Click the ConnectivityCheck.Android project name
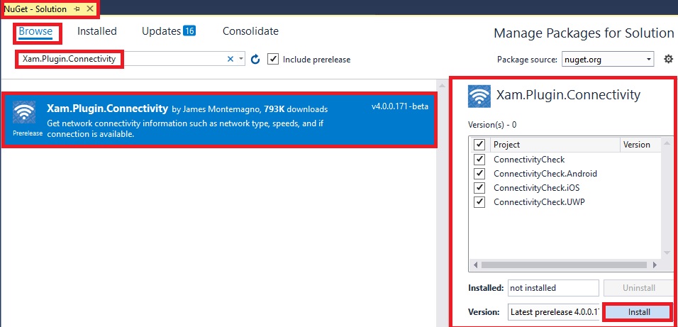This screenshot has height=327, width=678. [545, 174]
